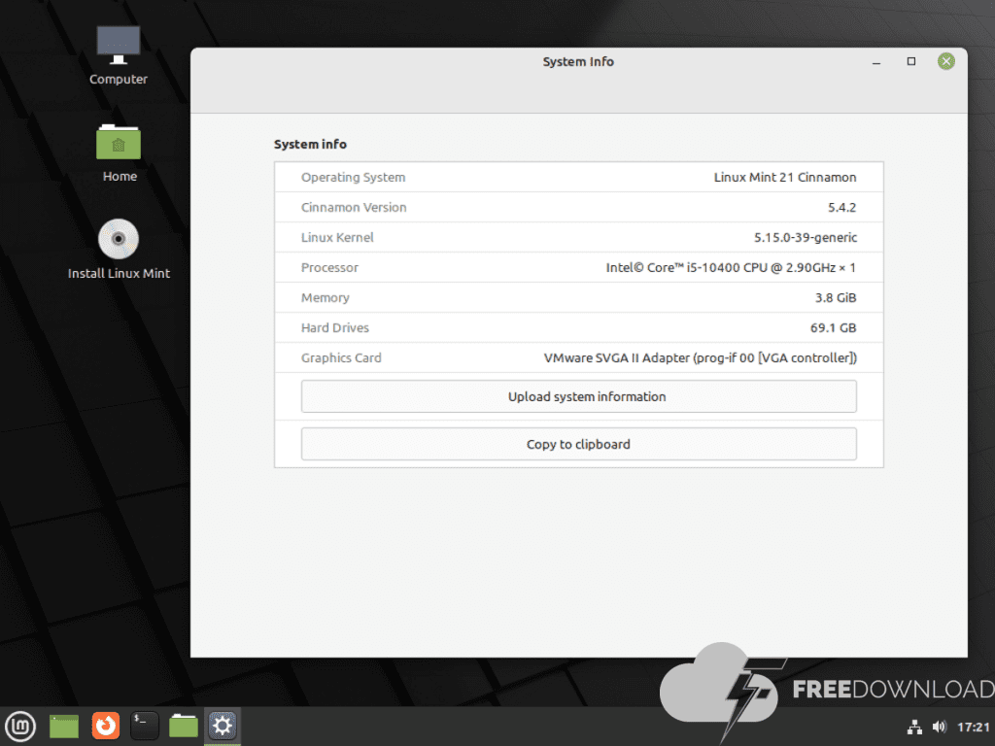Maximize the System Info window

pos(910,61)
